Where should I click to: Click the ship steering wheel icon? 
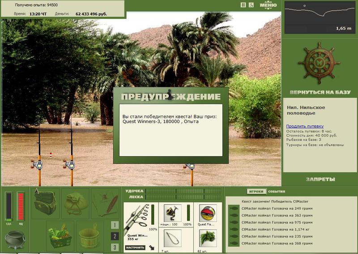coord(319,63)
